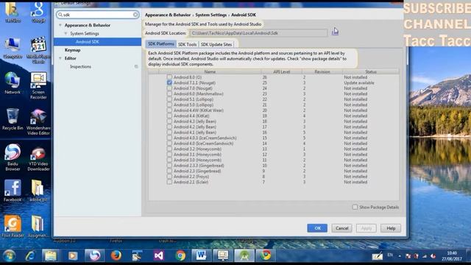Viewport: 471px width, 265px height.
Task: Open the Computer desktop icon
Action: pos(13,48)
